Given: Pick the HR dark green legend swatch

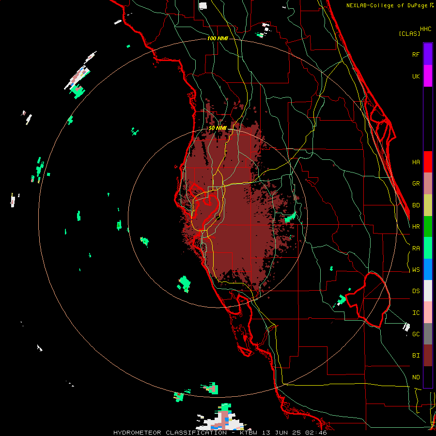Looking at the screenshot, I should pyautogui.click(x=428, y=227).
